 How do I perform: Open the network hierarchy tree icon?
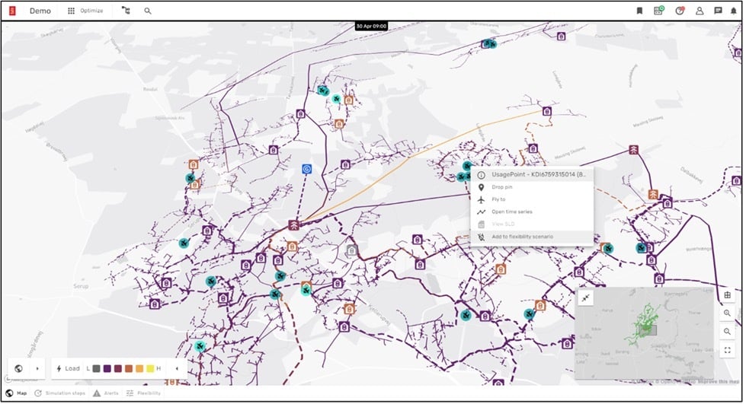(126, 11)
